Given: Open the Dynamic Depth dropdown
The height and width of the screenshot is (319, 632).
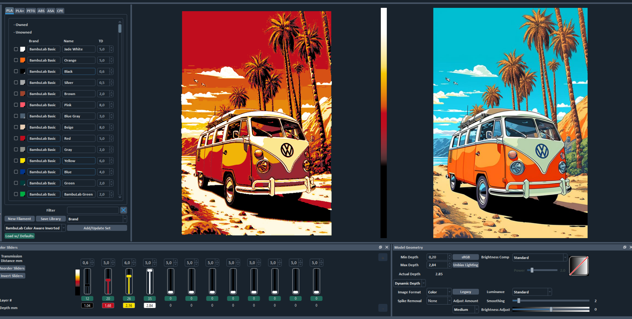Looking at the screenshot, I should (x=410, y=283).
